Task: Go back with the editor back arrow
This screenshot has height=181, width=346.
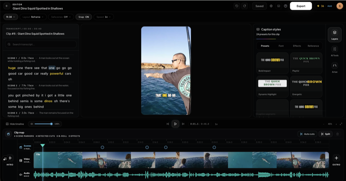Action: pos(7,6)
